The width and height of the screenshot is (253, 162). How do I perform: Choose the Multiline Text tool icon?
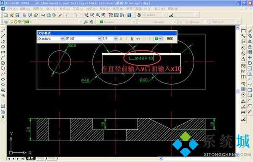click(3, 117)
